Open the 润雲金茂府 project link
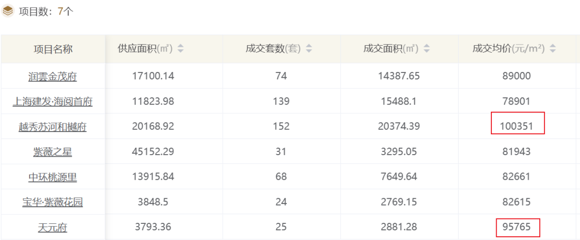 point(53,77)
